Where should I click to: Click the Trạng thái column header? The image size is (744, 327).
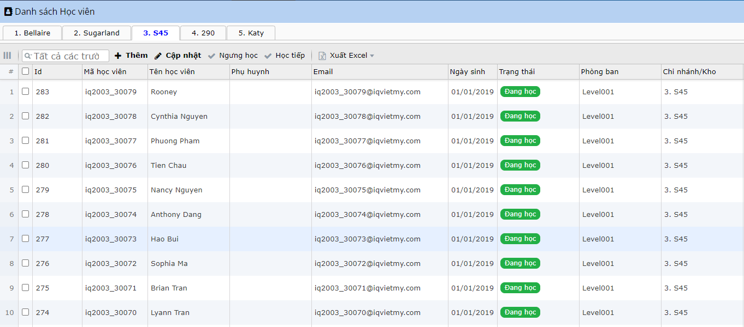(517, 72)
